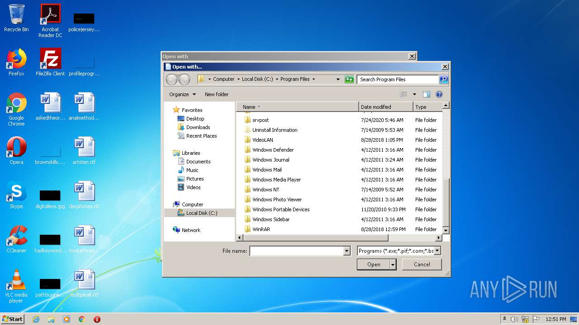Select Local Disk (C:) in navigation pane
The height and width of the screenshot is (325, 579).
[x=199, y=213]
